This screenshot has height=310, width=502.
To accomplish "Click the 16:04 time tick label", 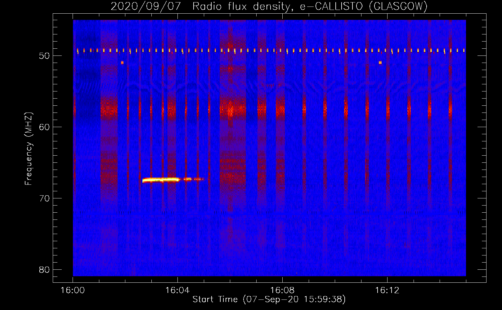I will pyautogui.click(x=177, y=290).
